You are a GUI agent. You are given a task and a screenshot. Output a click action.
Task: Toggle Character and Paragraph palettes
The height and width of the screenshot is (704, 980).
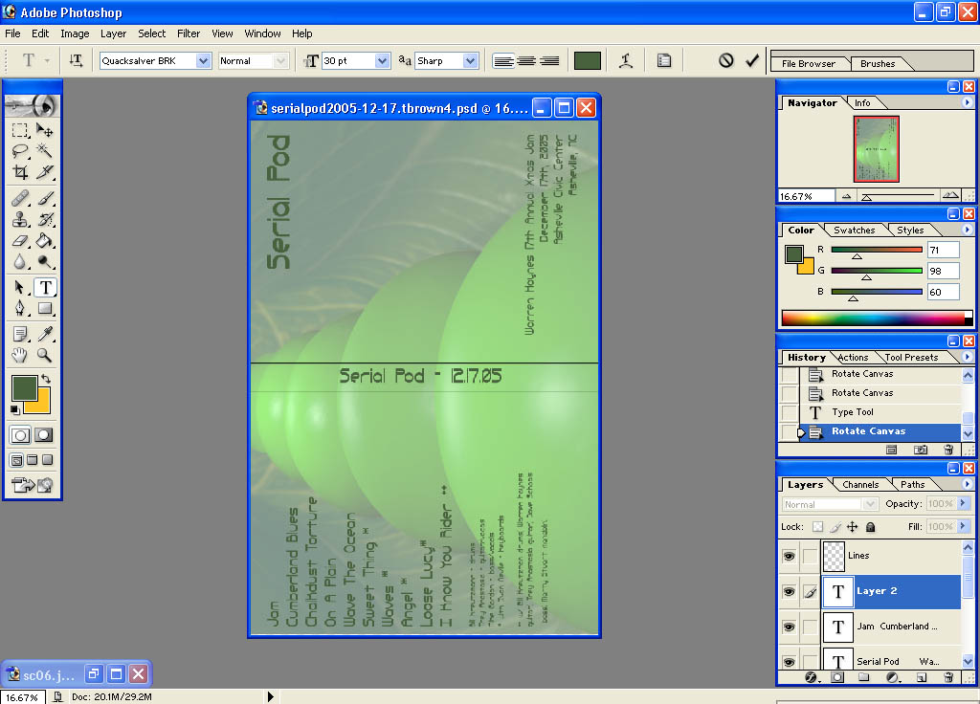point(664,60)
